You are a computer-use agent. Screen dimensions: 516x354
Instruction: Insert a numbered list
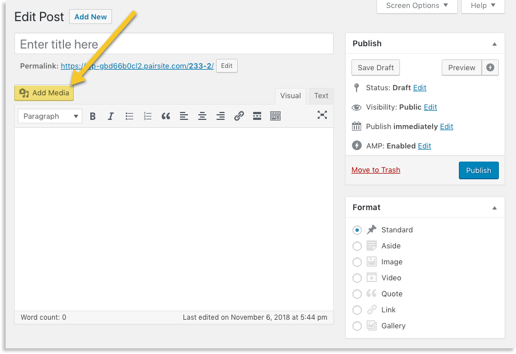pyautogui.click(x=147, y=116)
